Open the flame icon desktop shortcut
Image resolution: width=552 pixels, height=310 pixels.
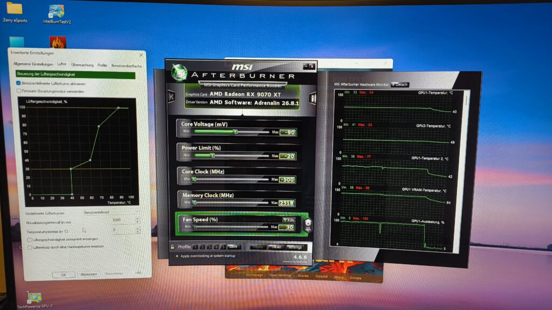(58, 43)
